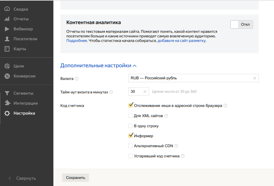Turn on the Контентная аналитика switch
Image resolution: width=274 pixels, height=186 pixels.
tap(241, 25)
